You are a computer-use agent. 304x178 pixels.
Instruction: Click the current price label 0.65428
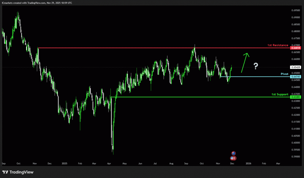click(x=296, y=67)
